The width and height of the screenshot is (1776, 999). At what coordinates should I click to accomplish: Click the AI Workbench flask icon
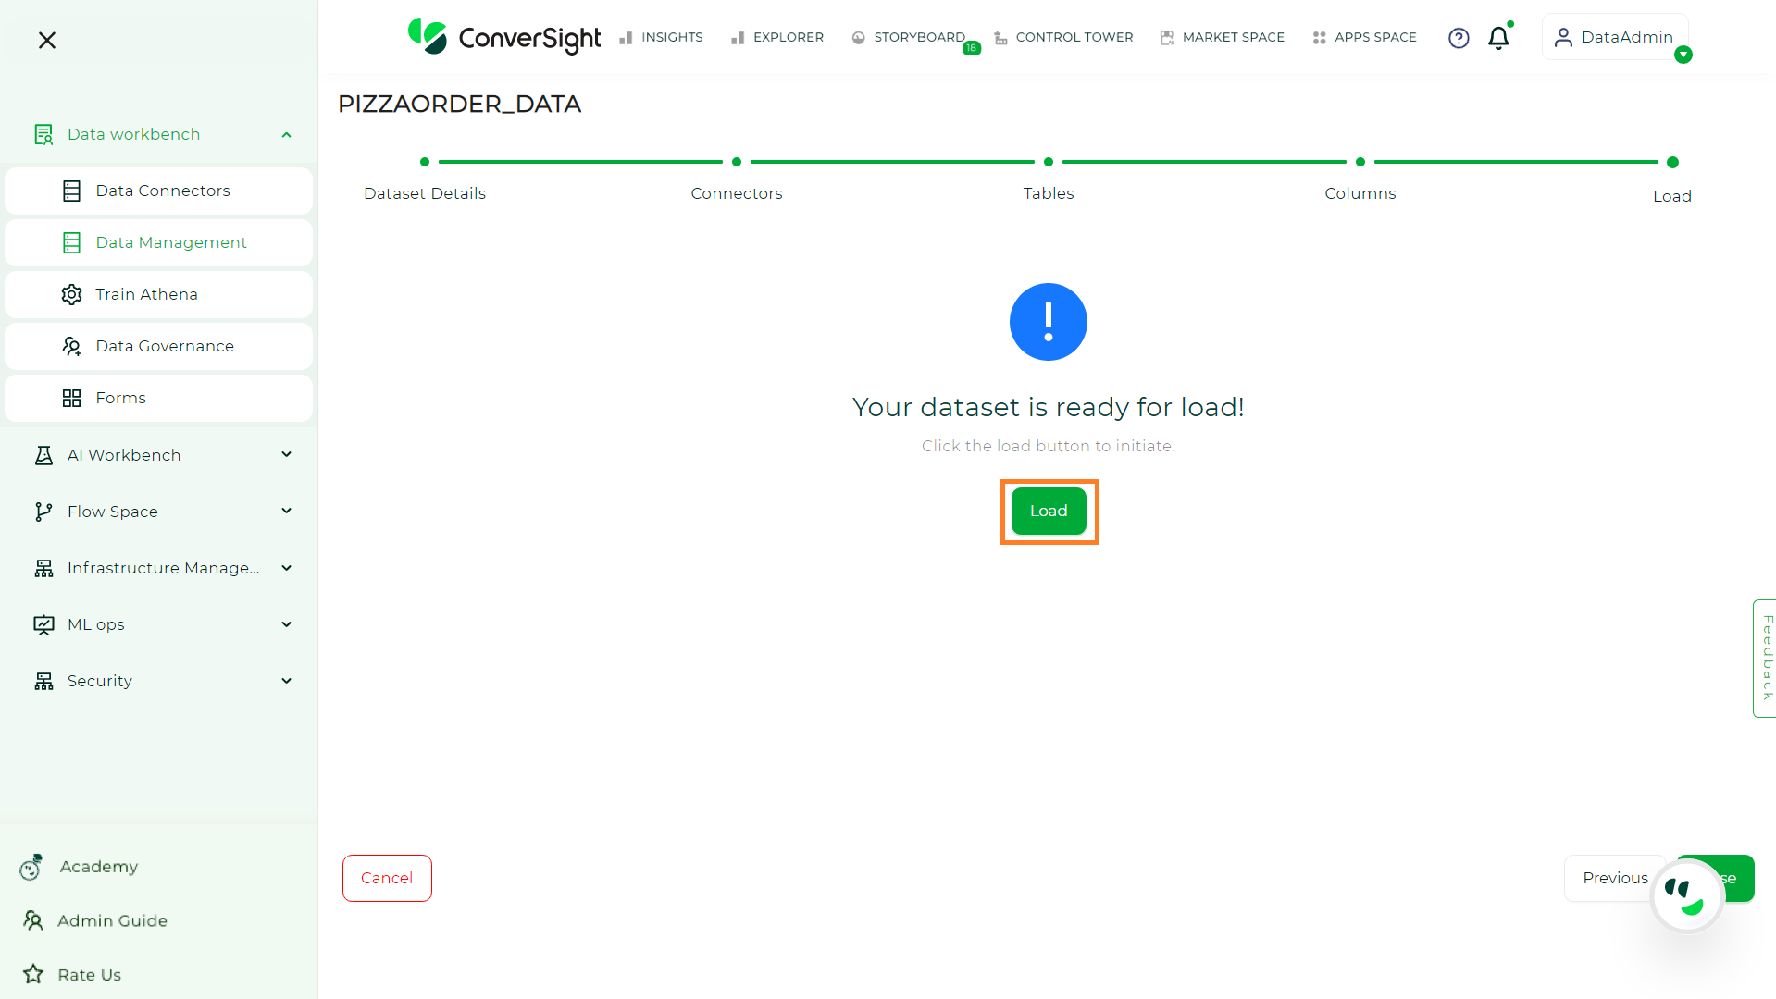coord(43,455)
